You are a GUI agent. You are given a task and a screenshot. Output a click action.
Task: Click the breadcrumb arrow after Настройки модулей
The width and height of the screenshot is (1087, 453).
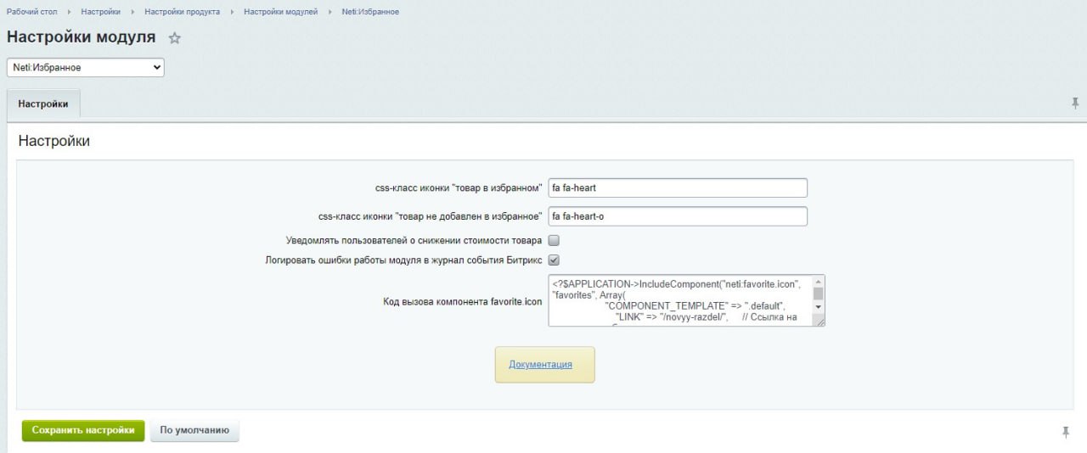coord(330,12)
